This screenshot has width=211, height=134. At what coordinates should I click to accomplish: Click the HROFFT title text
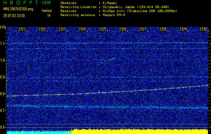21,3
